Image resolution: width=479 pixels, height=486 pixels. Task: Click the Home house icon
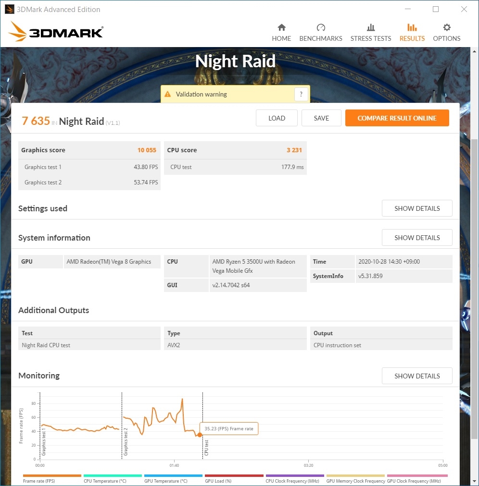point(281,27)
